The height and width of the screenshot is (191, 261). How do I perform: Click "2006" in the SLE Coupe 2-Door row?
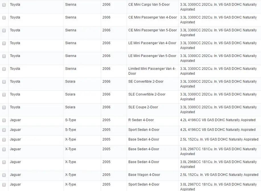click(106, 107)
